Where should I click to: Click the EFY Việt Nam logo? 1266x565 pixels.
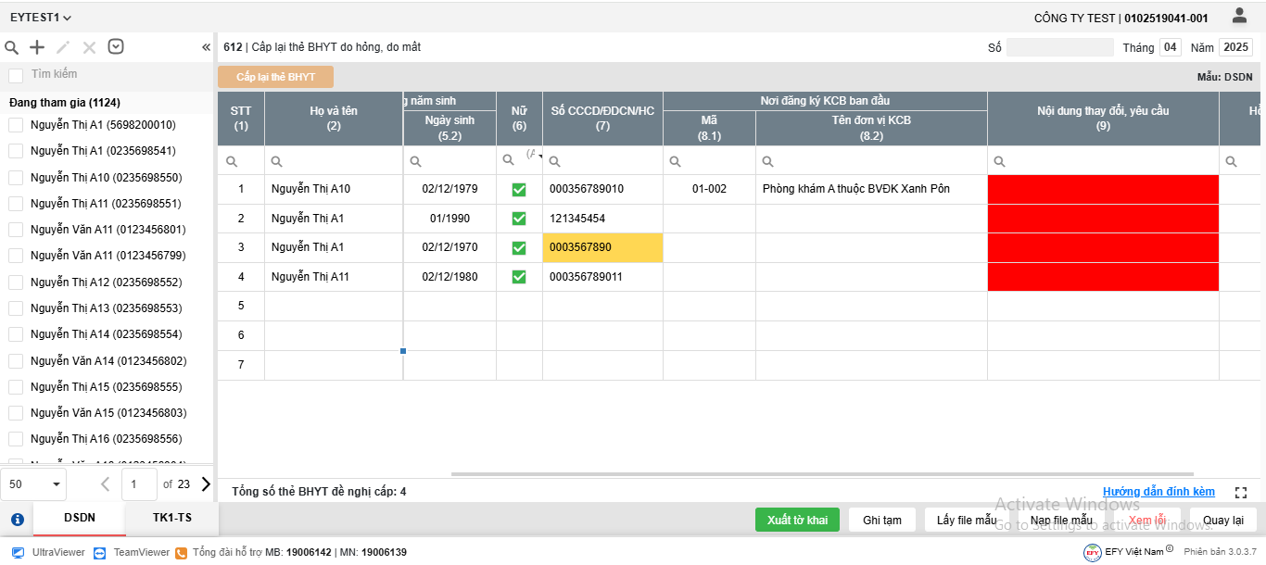point(1093,552)
